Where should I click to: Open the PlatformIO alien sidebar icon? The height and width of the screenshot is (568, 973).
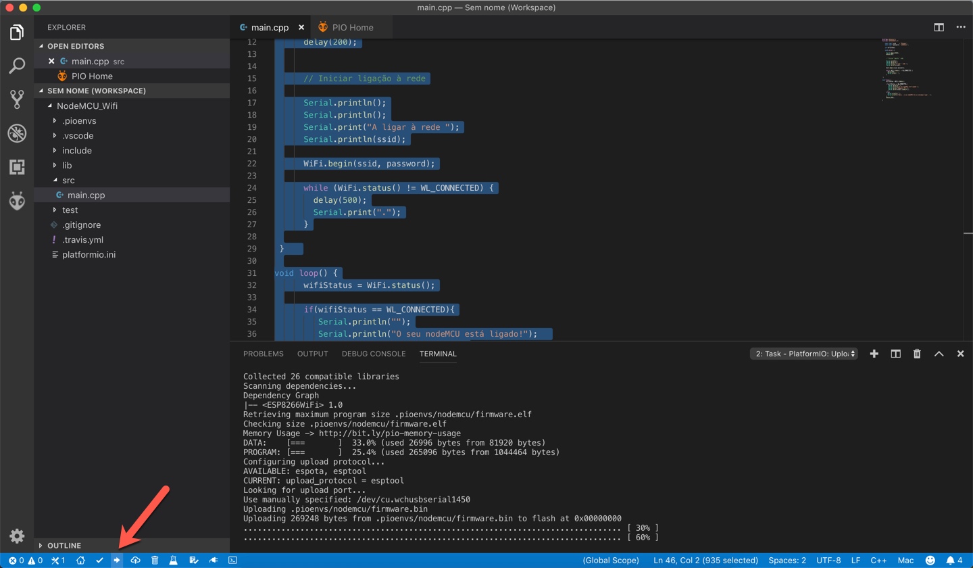(x=16, y=201)
